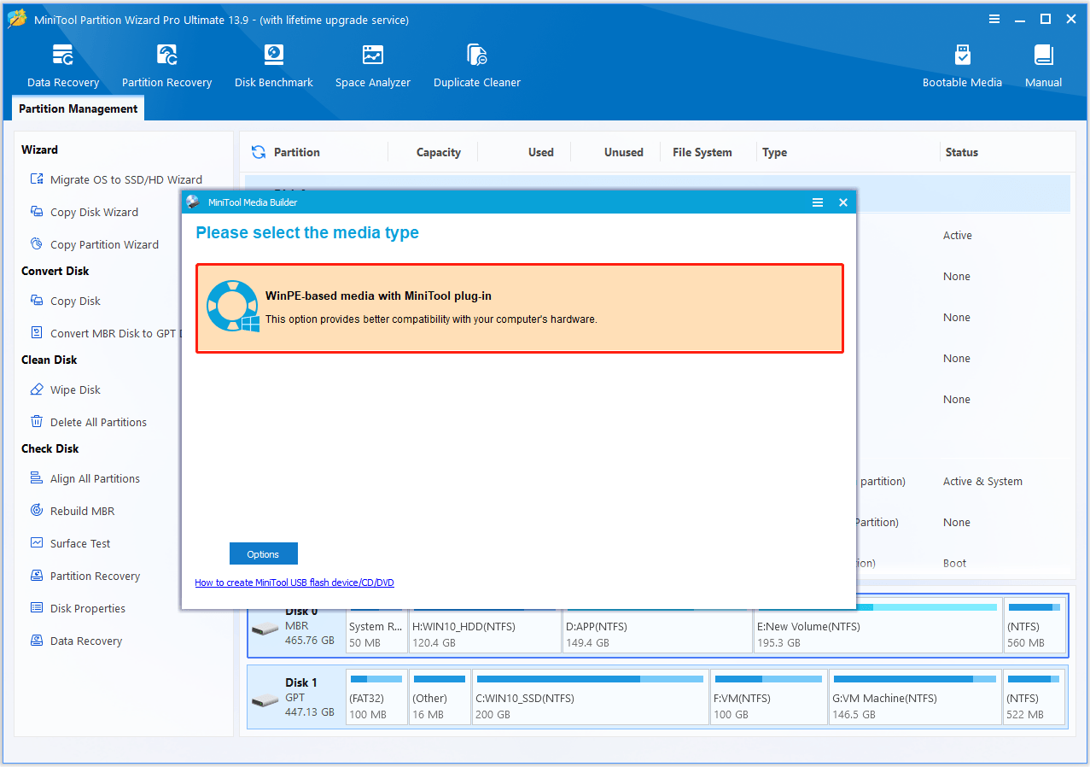This screenshot has width=1090, height=767.
Task: Close the MiniTool Media Builder dialog
Action: click(842, 202)
